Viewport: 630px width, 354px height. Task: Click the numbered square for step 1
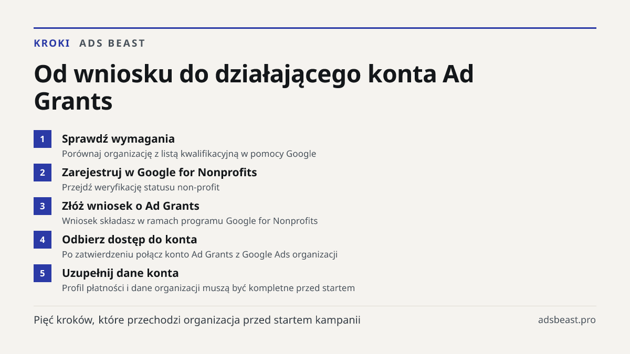(x=43, y=139)
